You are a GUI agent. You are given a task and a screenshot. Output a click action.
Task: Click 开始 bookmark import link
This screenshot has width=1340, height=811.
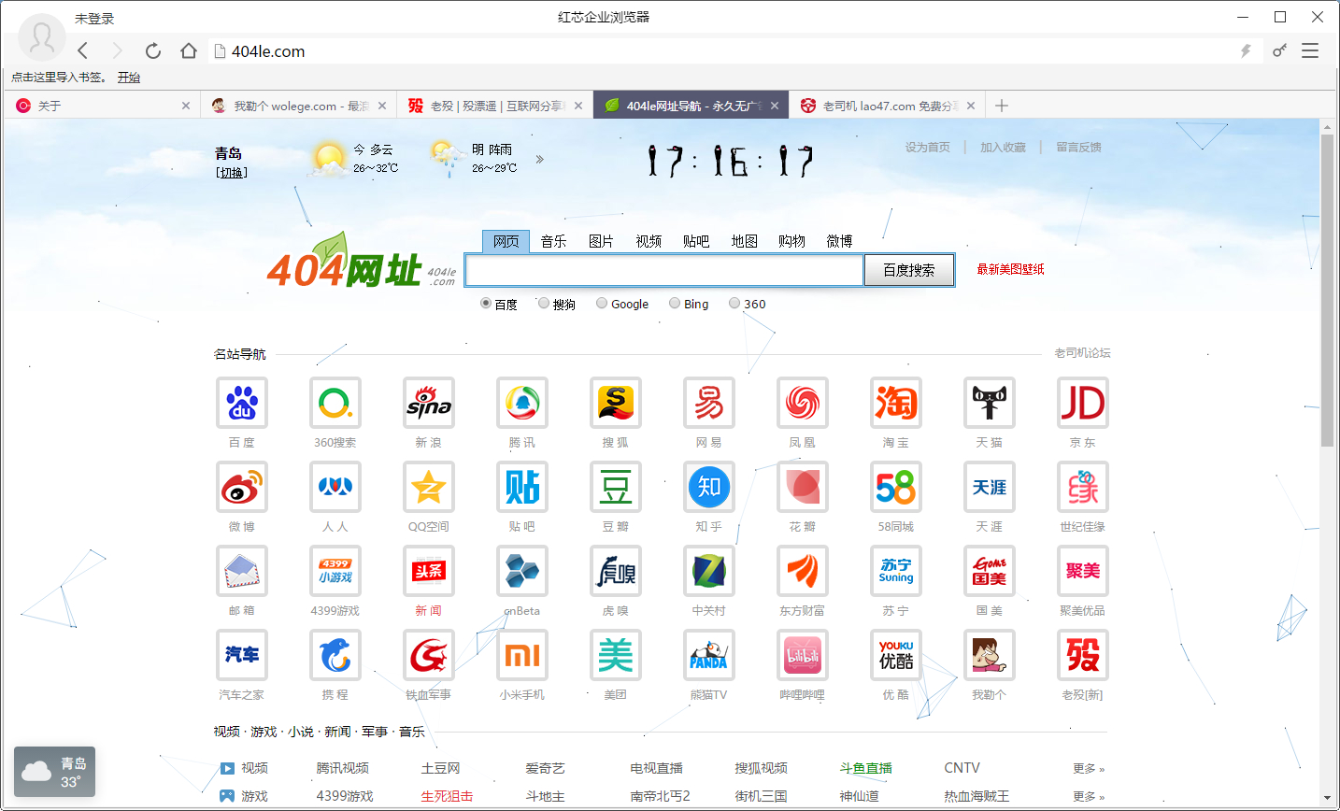tap(129, 78)
